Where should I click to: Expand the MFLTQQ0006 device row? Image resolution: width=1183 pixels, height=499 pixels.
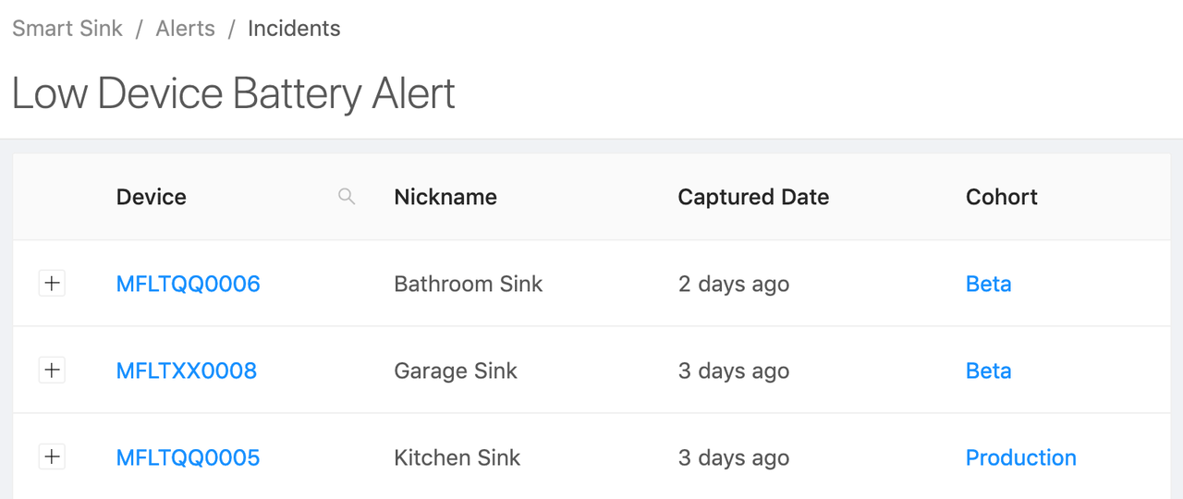(x=53, y=284)
